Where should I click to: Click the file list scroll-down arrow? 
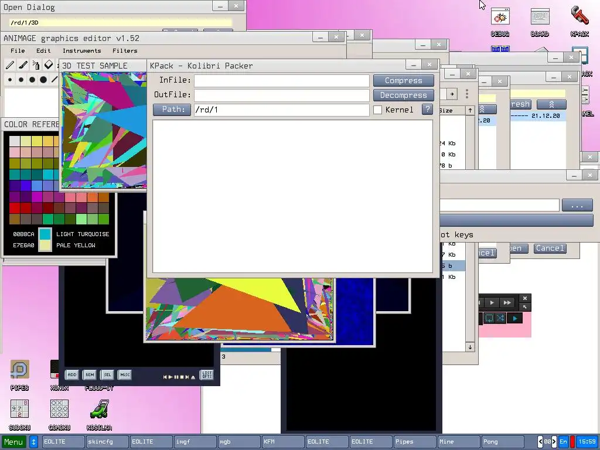click(471, 347)
